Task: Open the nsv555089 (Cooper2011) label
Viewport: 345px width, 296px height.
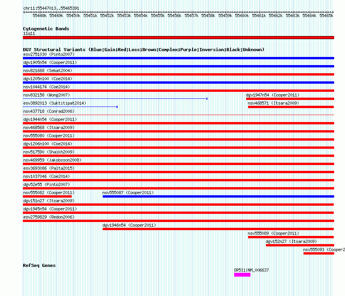Action: [273, 233]
